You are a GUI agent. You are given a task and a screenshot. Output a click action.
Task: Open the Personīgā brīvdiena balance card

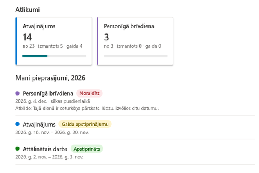[x=135, y=41]
